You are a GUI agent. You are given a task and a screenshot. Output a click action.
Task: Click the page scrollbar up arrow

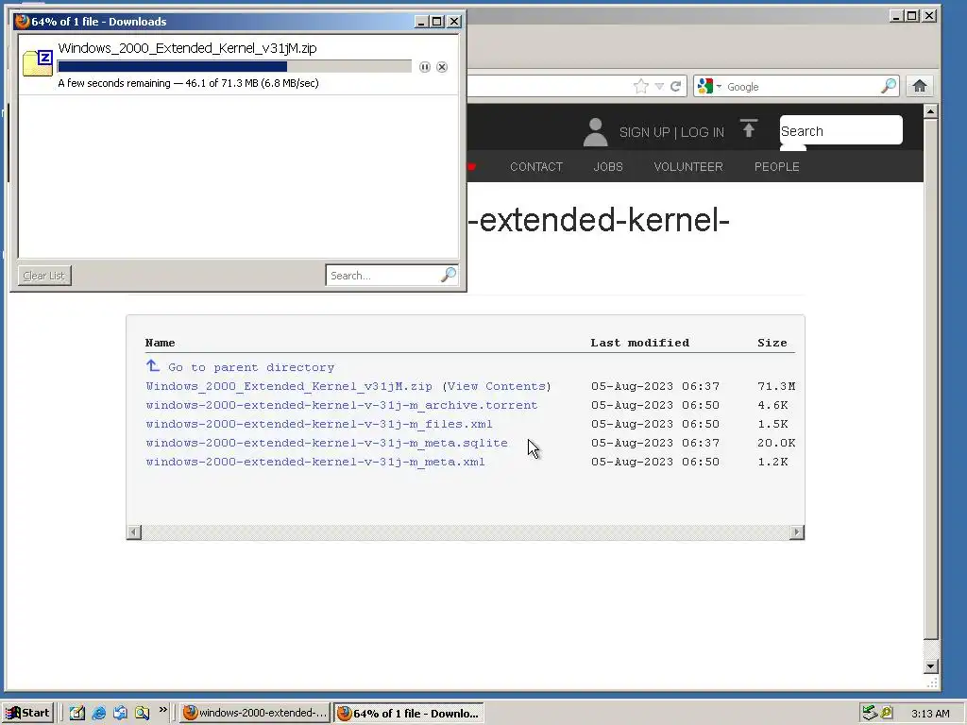[930, 111]
